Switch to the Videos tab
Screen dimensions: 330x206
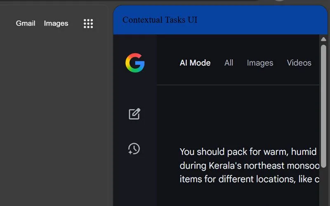[299, 63]
